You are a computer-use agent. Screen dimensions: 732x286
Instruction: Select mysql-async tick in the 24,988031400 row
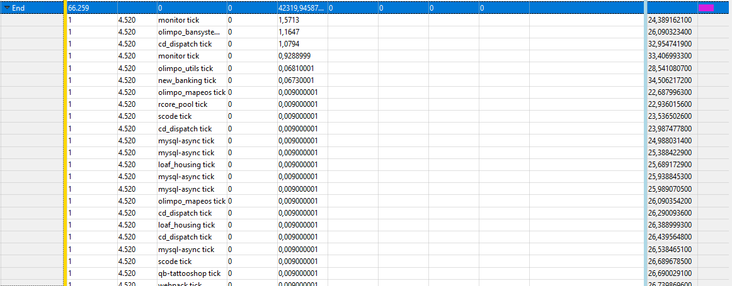coord(186,141)
